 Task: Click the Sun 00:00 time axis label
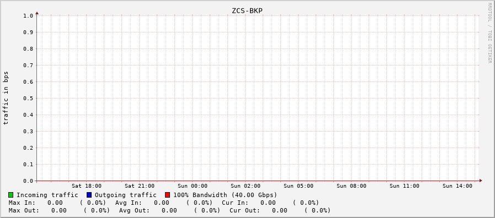[x=193, y=186]
